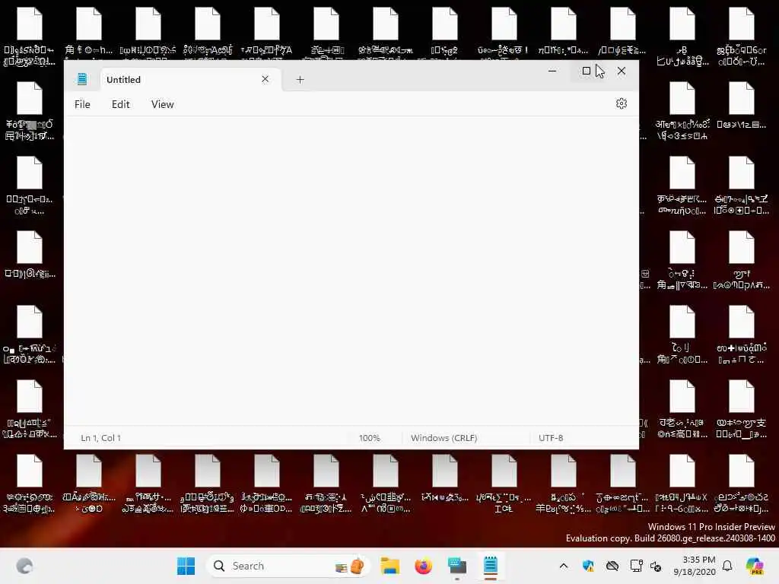779x584 pixels.
Task: Click the widgets icon at taskbar left
Action: coord(24,566)
